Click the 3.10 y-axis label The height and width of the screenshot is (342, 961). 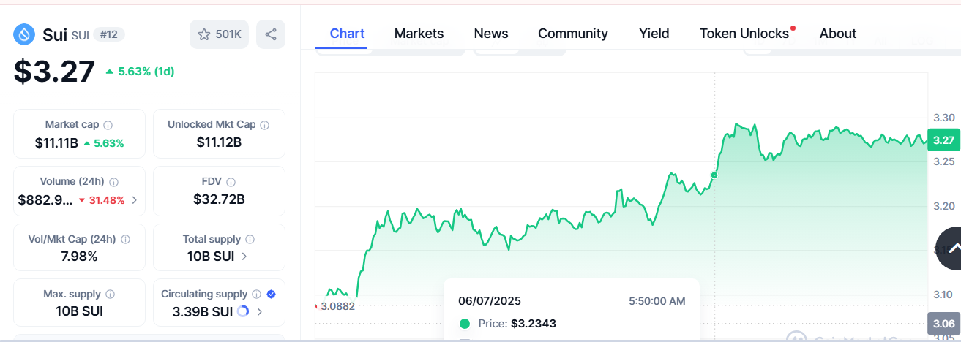click(x=943, y=294)
